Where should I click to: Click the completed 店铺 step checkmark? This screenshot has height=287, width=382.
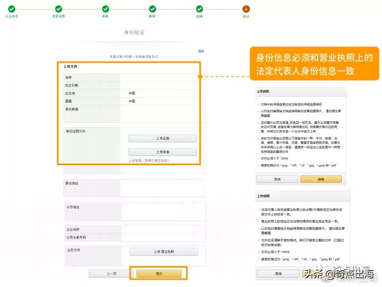click(x=199, y=9)
